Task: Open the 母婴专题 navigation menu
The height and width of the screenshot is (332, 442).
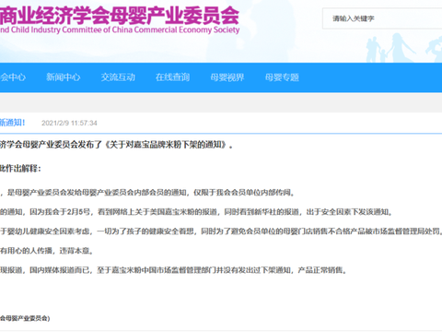Action: click(x=282, y=77)
